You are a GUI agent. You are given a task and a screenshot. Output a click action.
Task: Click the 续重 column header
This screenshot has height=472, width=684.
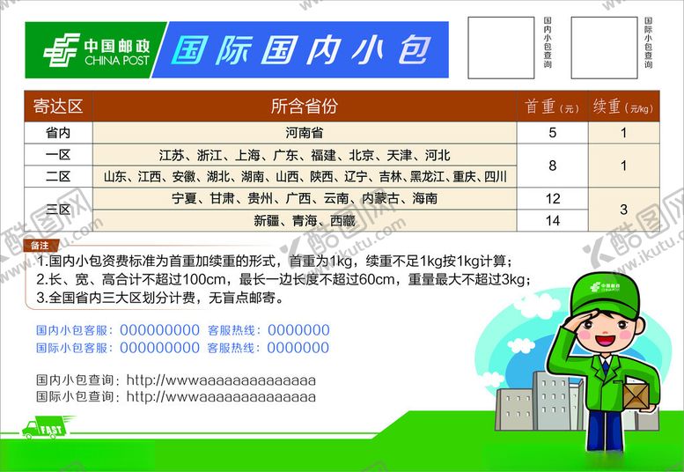pos(623,107)
